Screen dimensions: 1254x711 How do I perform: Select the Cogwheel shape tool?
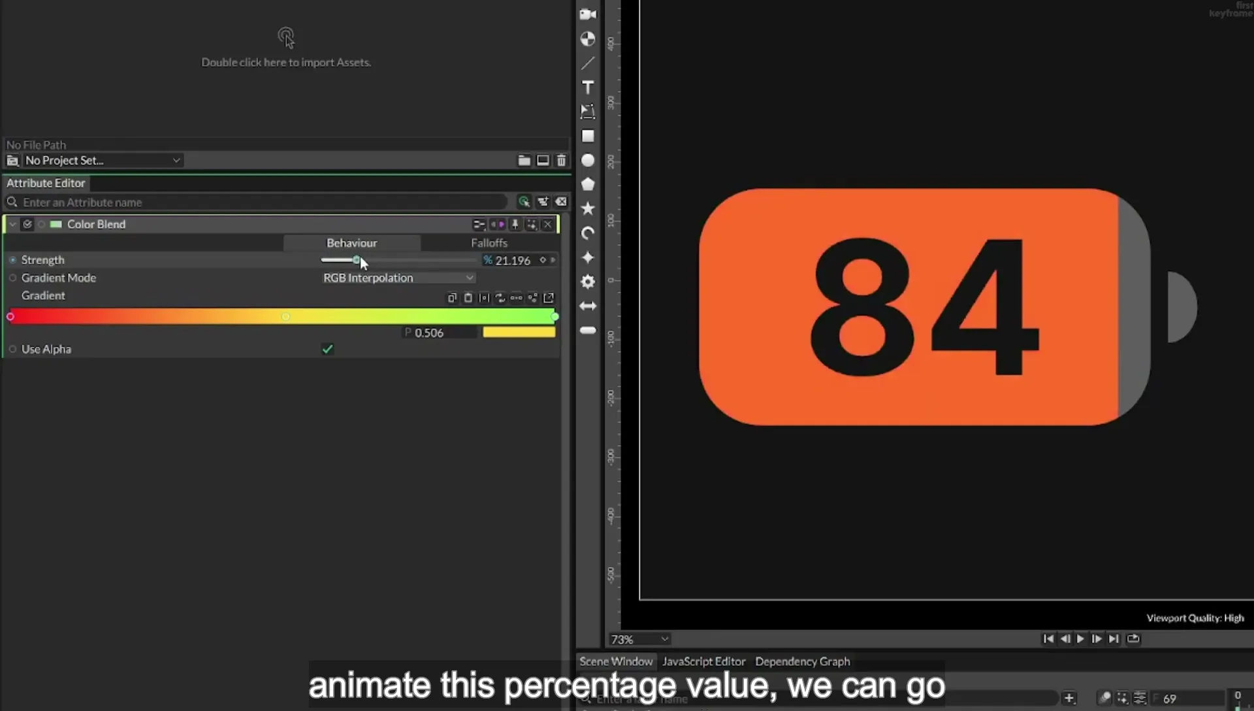click(588, 282)
